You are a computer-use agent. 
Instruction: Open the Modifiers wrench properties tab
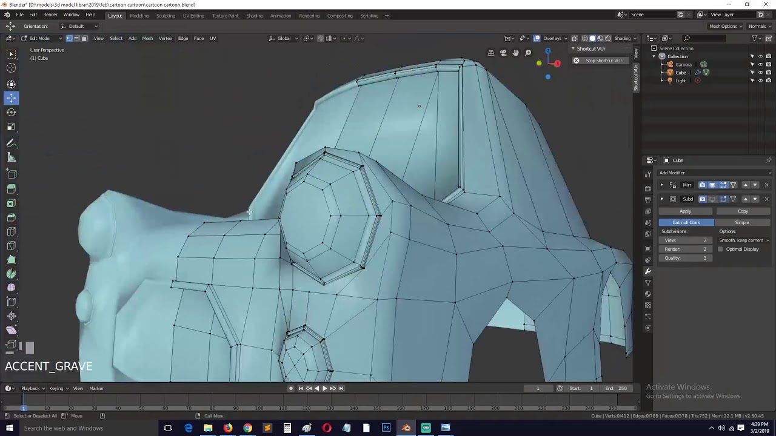click(x=647, y=271)
